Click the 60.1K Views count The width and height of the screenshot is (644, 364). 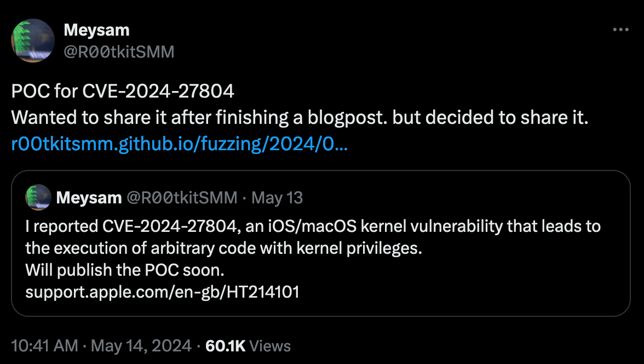(x=225, y=346)
